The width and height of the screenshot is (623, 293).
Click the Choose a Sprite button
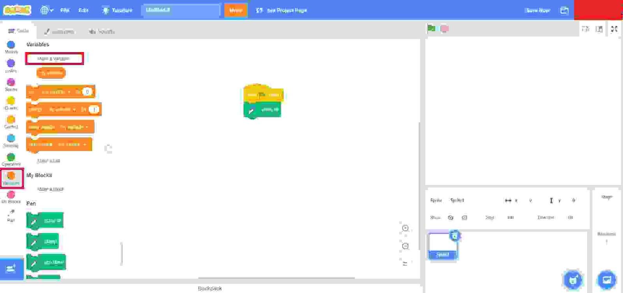point(572,279)
